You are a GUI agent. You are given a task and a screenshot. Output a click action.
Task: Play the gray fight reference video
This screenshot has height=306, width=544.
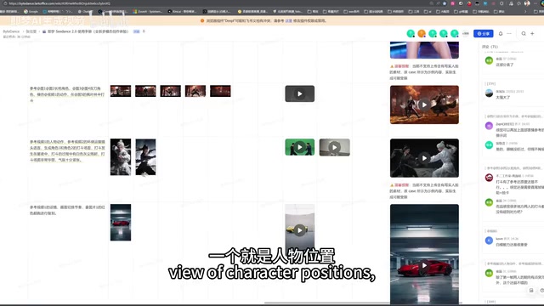334,147
